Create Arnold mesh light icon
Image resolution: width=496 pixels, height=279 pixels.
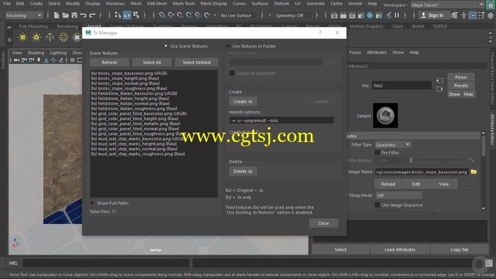[37, 37]
